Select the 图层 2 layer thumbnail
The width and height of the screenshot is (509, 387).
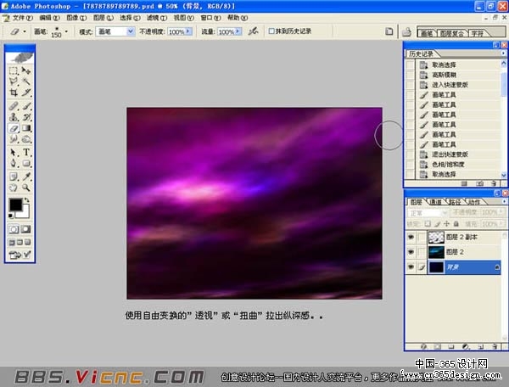click(436, 252)
